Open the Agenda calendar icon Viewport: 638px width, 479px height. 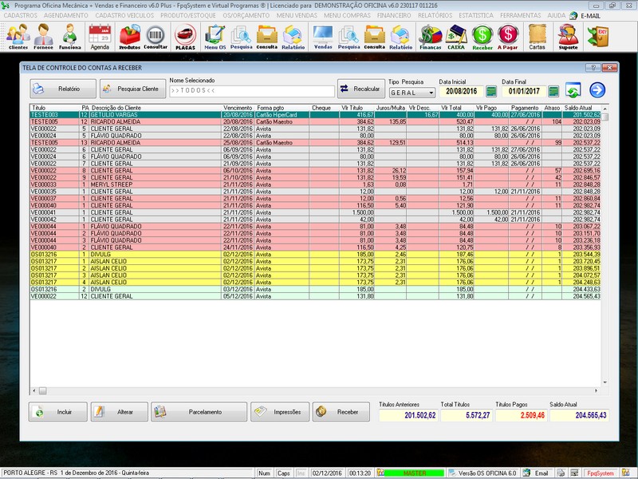100,37
